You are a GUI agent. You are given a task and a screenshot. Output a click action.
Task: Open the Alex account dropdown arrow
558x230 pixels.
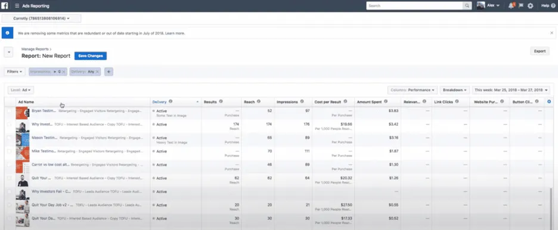498,6
